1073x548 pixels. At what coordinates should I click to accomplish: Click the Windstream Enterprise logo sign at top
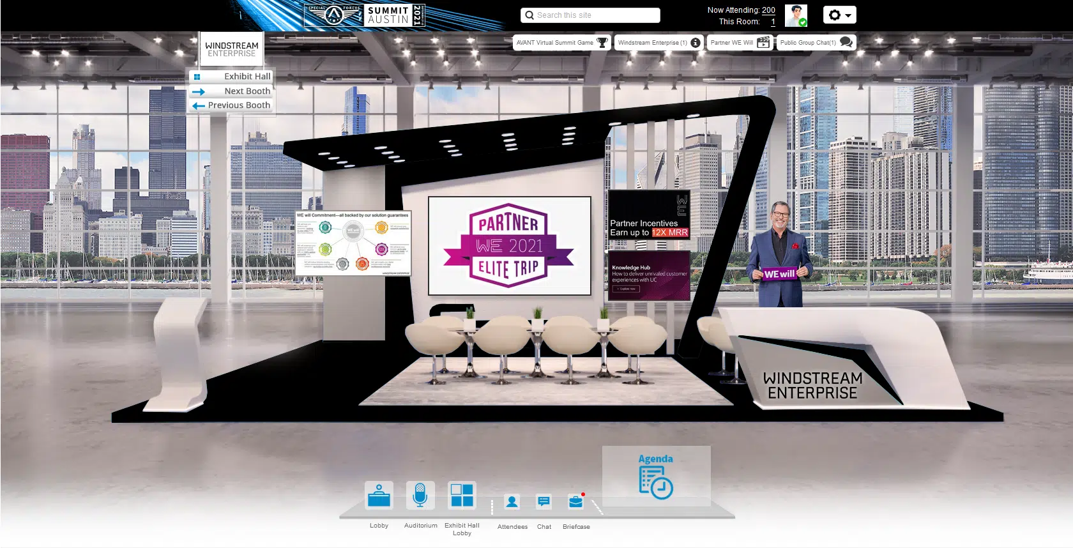(231, 49)
